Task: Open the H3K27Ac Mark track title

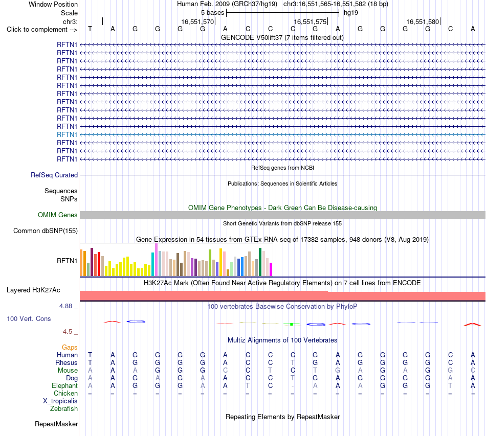Action: coord(282,283)
